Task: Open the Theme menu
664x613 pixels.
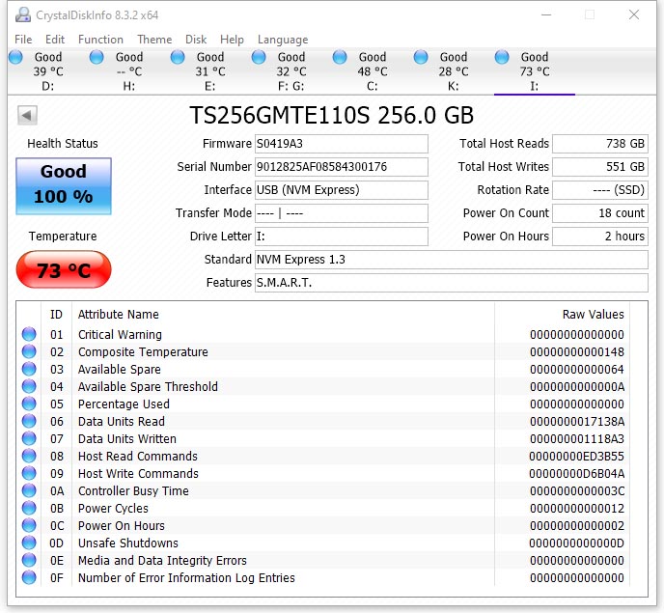Action: click(154, 40)
